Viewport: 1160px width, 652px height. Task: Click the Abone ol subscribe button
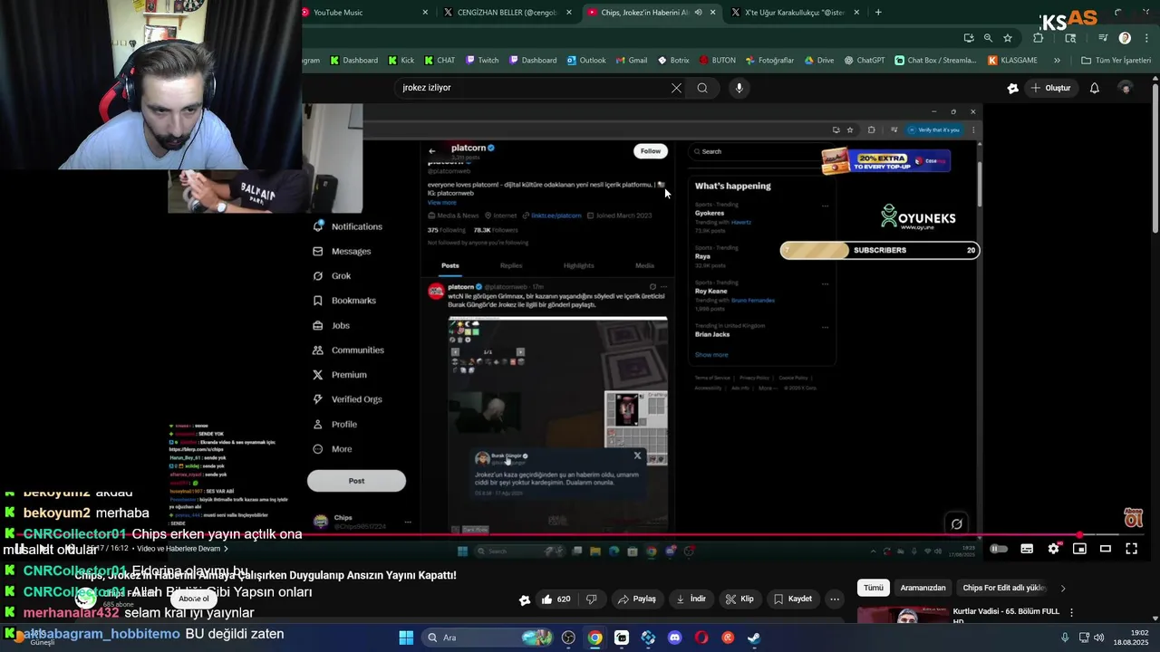194,599
